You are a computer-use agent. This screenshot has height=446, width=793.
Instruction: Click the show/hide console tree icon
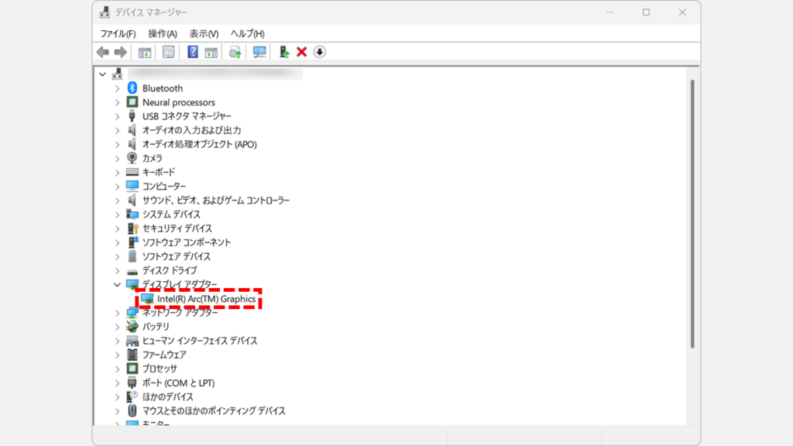(144, 52)
